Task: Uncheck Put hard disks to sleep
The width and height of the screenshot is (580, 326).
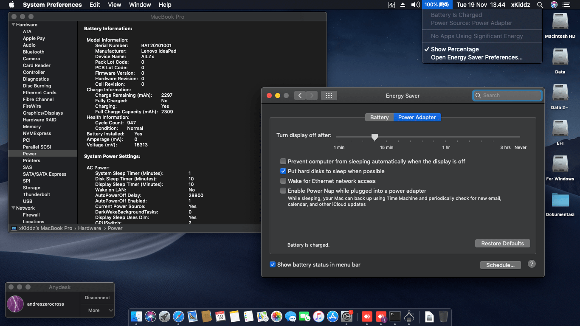Action: coord(283,171)
